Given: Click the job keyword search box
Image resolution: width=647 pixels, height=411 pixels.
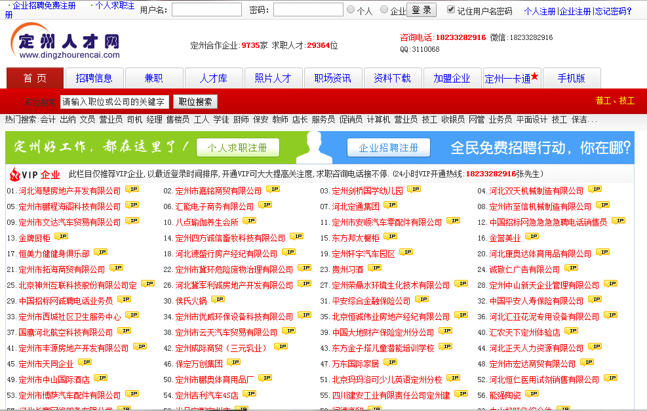Looking at the screenshot, I should click(x=114, y=102).
